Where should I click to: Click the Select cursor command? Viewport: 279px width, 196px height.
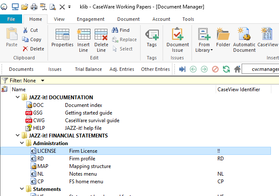point(123,49)
